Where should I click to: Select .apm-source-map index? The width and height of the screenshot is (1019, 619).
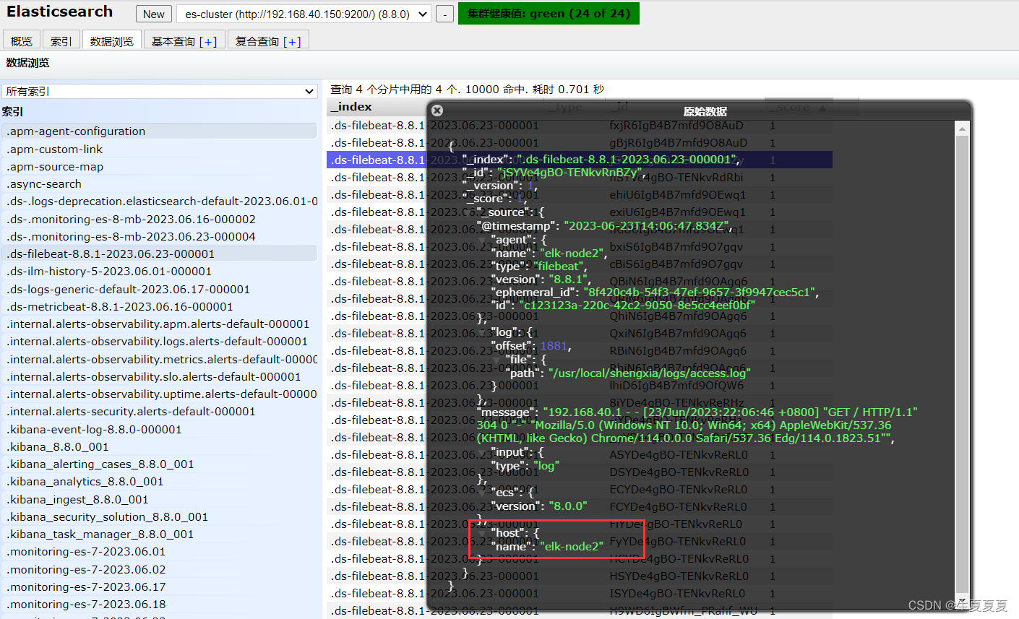tap(160, 166)
